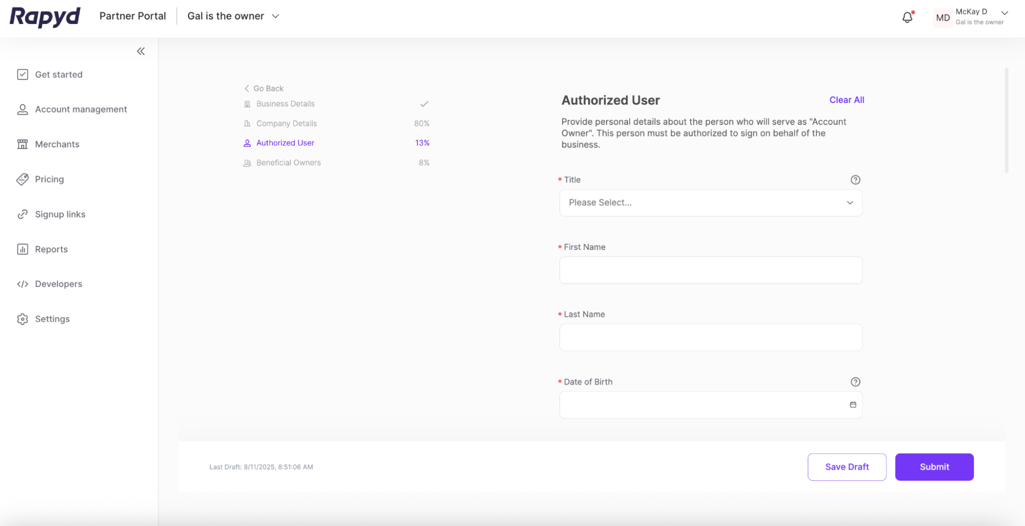The image size is (1025, 526).
Task: Click the MD user avatar
Action: pos(942,17)
